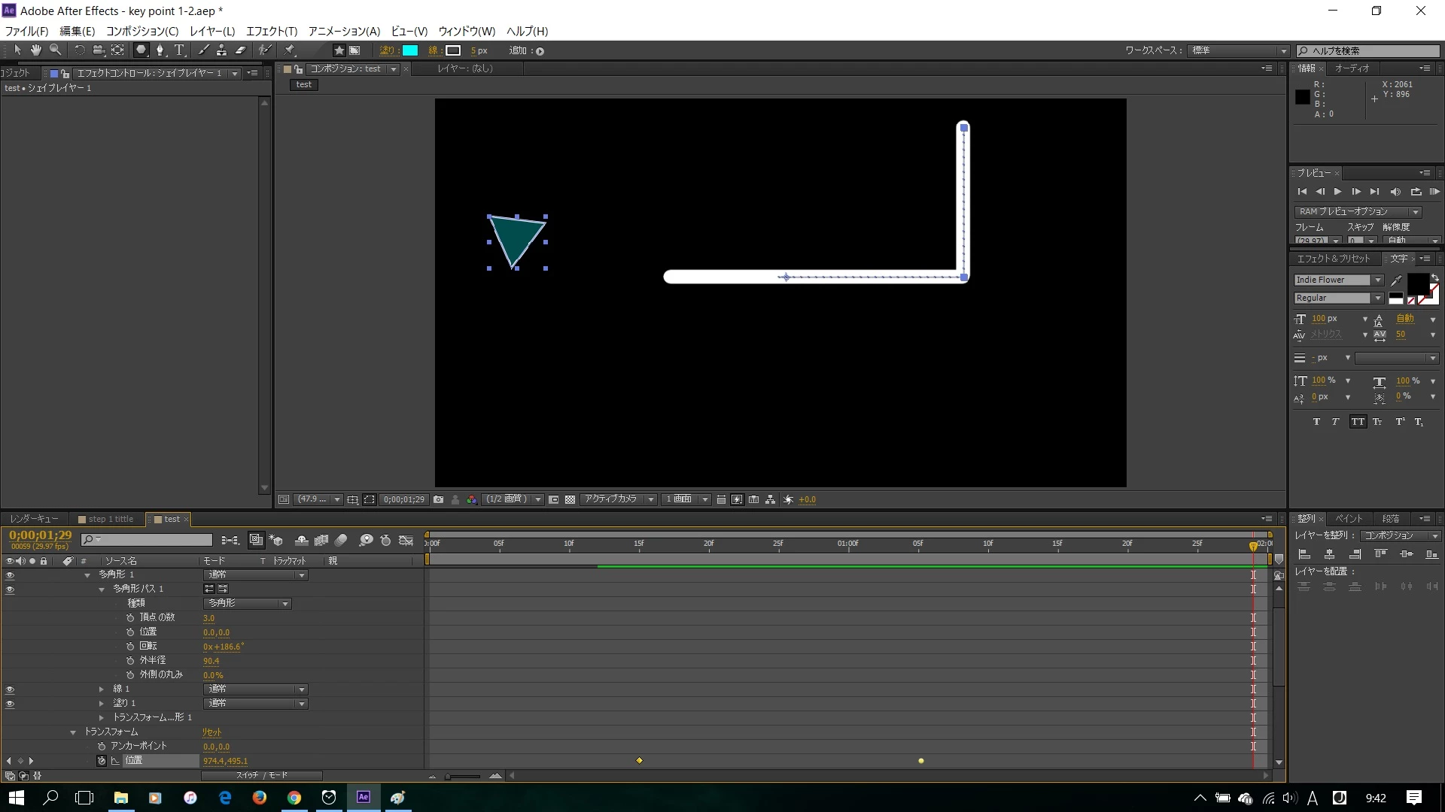Screen dimensions: 1445x812
Task: Open Chrome from the Windows taskbar
Action: 294,798
